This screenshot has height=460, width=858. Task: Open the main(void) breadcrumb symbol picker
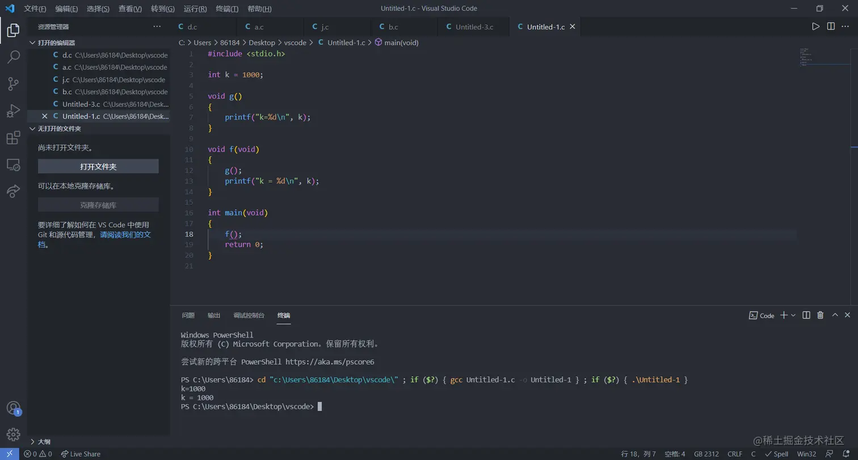pyautogui.click(x=397, y=43)
